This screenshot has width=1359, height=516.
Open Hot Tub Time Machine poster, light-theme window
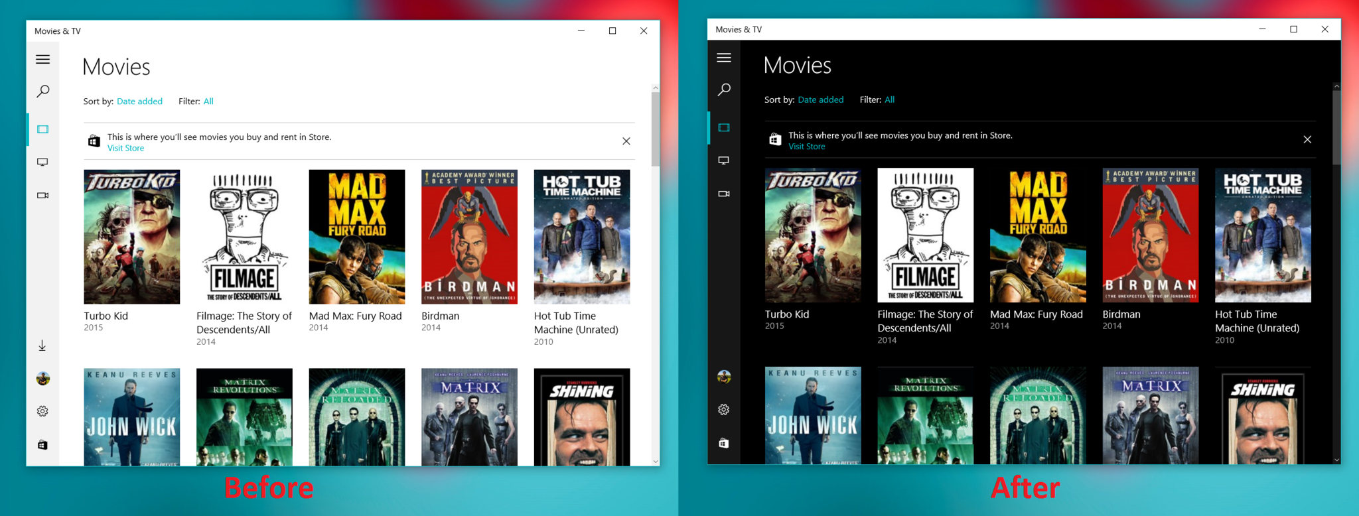point(582,237)
